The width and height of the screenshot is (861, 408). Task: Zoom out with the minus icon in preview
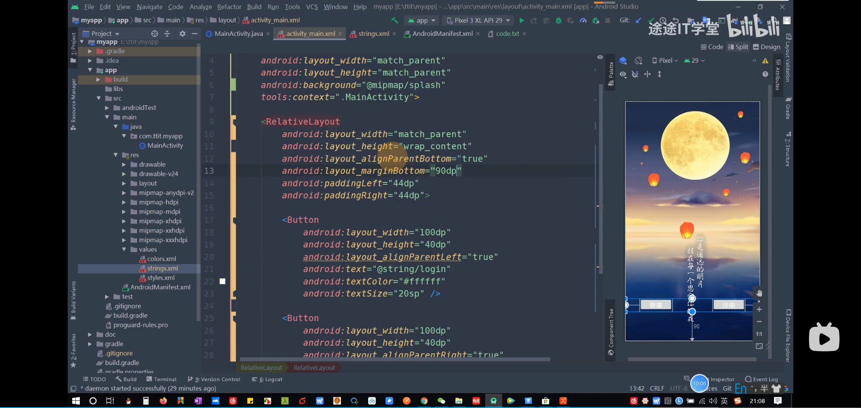759,321
